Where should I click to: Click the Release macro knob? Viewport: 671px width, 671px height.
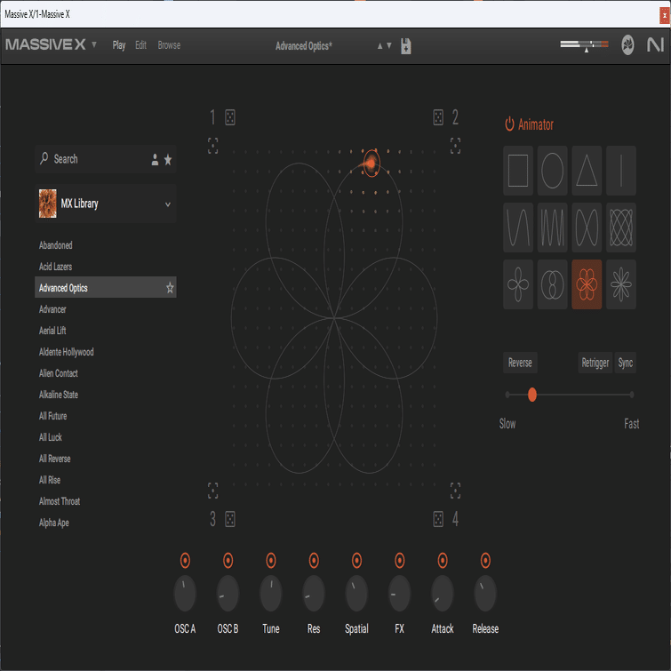(x=485, y=593)
